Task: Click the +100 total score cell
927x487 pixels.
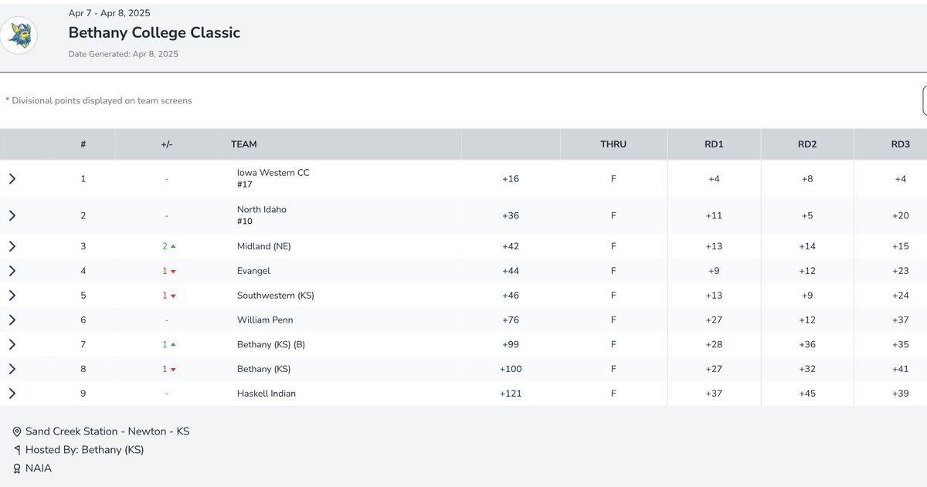Action: (511, 369)
